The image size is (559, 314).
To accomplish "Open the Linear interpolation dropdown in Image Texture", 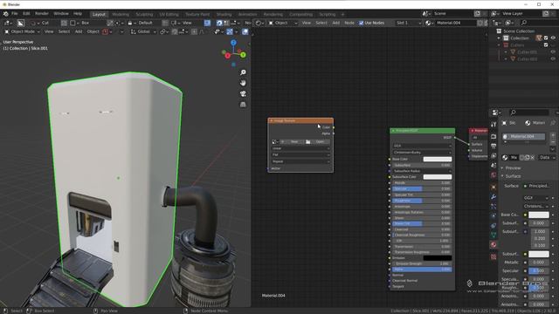I will (x=300, y=148).
